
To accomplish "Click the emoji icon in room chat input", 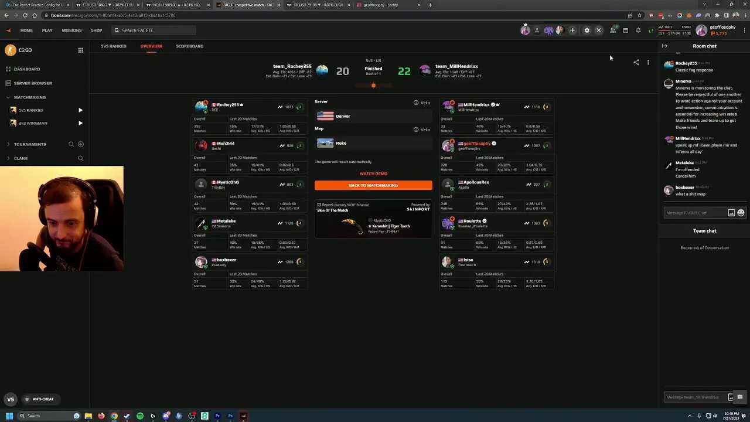I will (741, 213).
